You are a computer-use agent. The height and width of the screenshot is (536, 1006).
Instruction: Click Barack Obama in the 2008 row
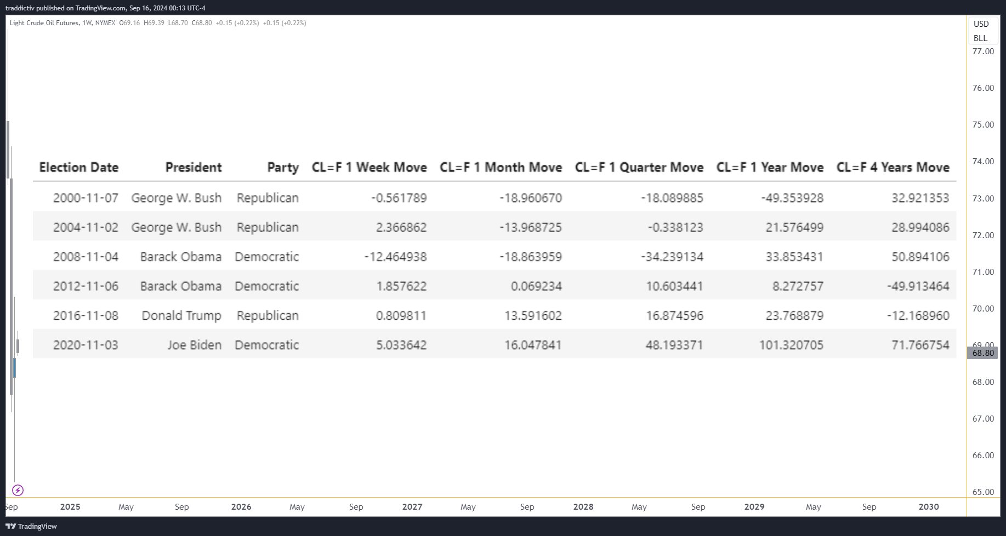coord(181,257)
